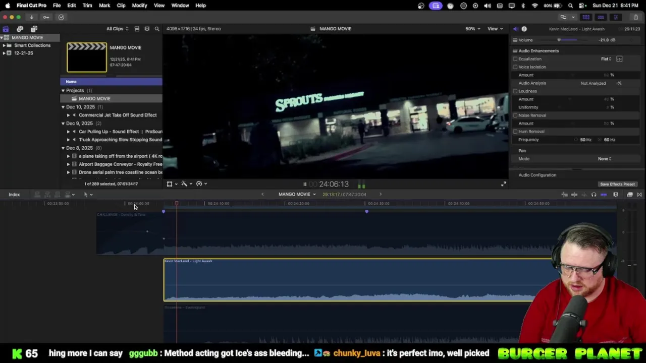Select the MANGO MOVIE project thumbnail
Viewport: 646px width, 363px height.
click(x=87, y=57)
